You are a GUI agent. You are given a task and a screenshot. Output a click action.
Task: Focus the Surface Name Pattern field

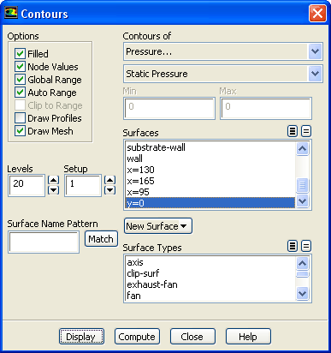point(44,242)
